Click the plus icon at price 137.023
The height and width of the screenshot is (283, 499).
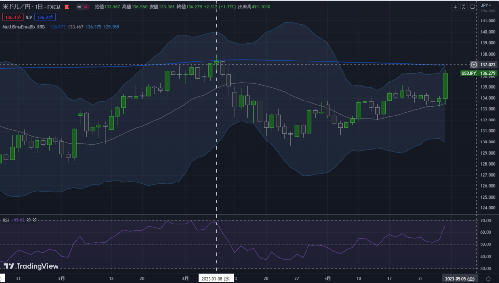[473, 64]
